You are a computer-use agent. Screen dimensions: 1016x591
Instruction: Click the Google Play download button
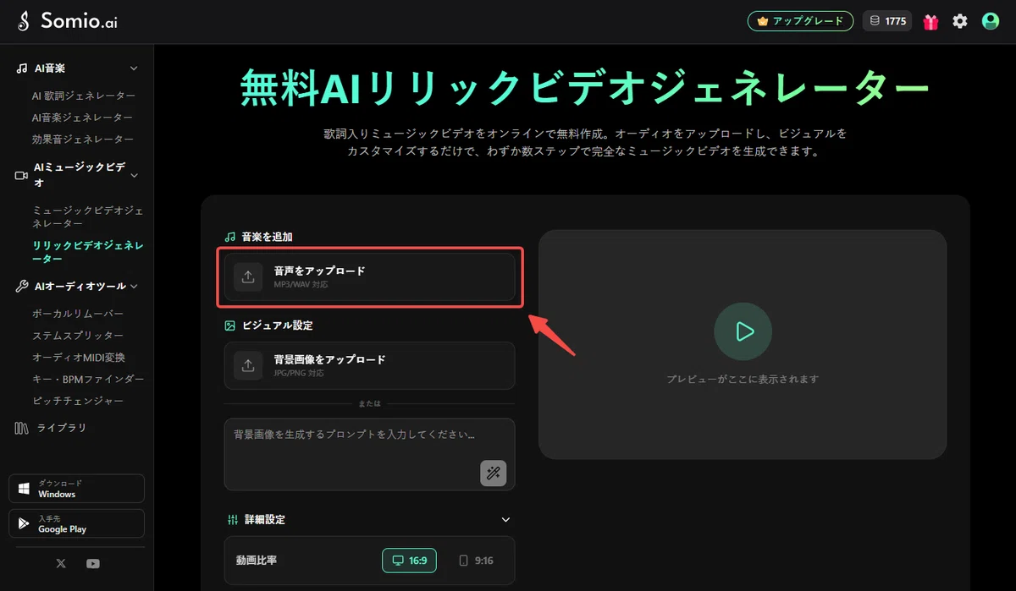[76, 523]
